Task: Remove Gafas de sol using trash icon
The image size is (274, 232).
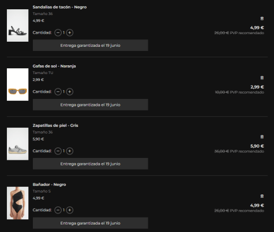Action: pyautogui.click(x=262, y=78)
